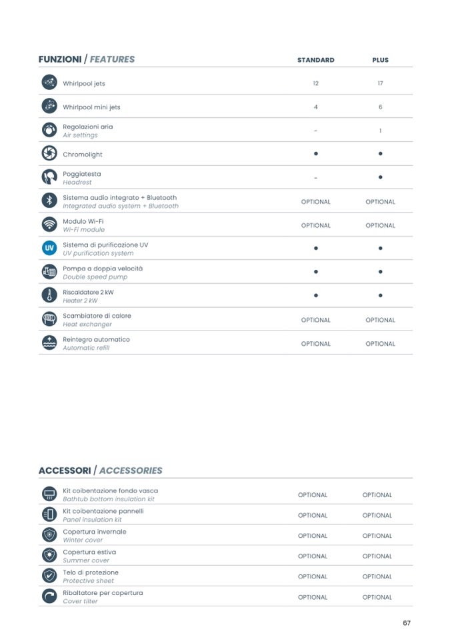
Task: Click the Chromolight icon
Action: (49, 154)
